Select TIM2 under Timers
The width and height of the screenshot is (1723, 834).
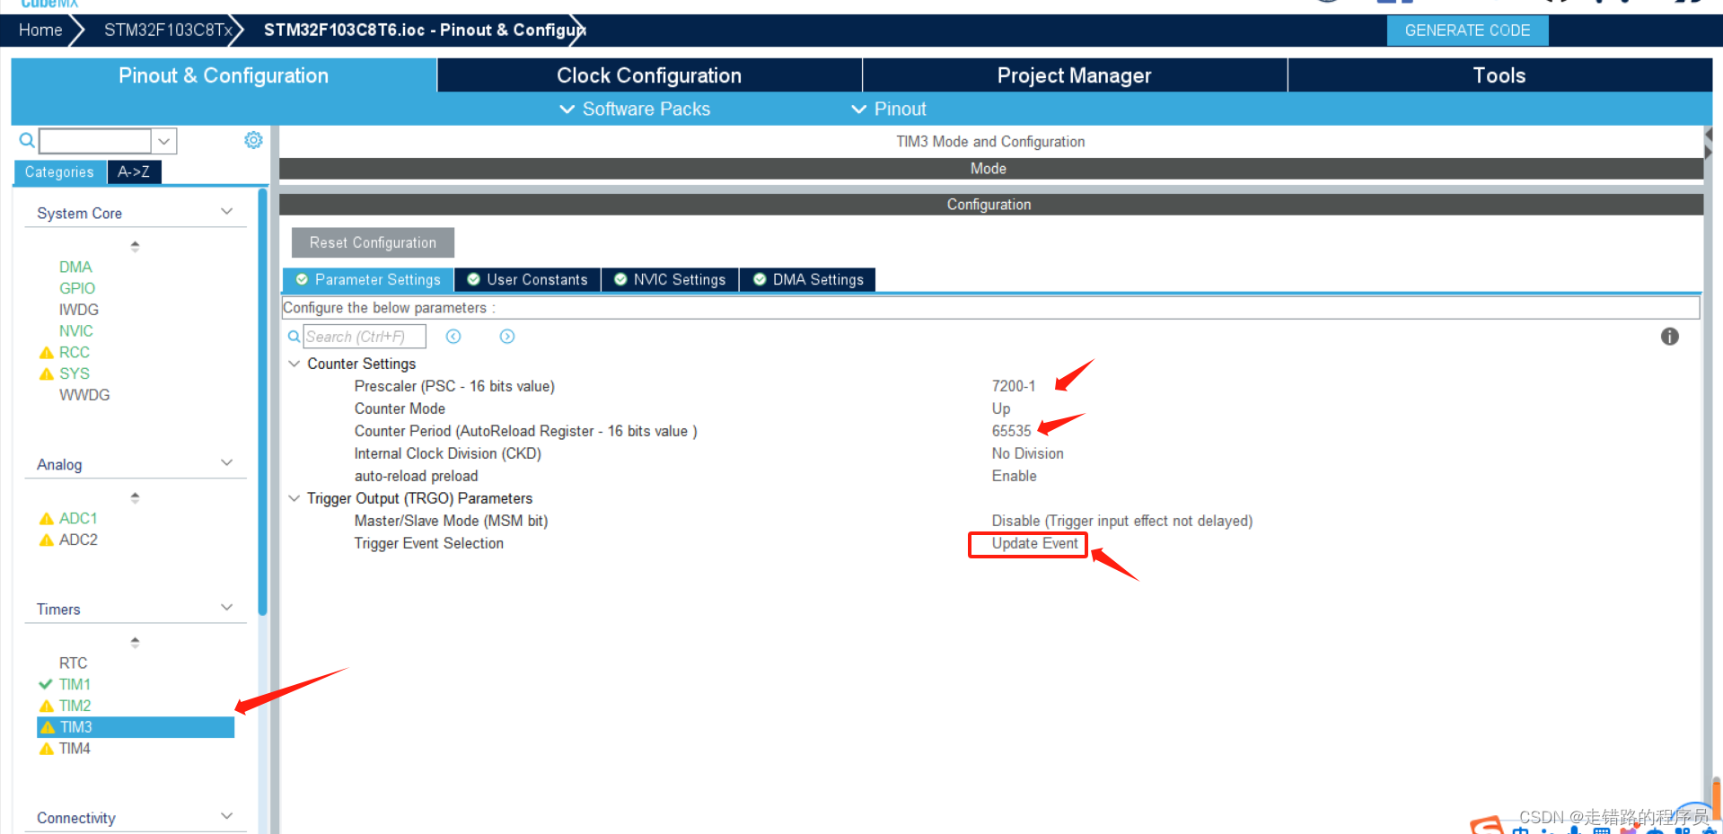[x=75, y=706]
